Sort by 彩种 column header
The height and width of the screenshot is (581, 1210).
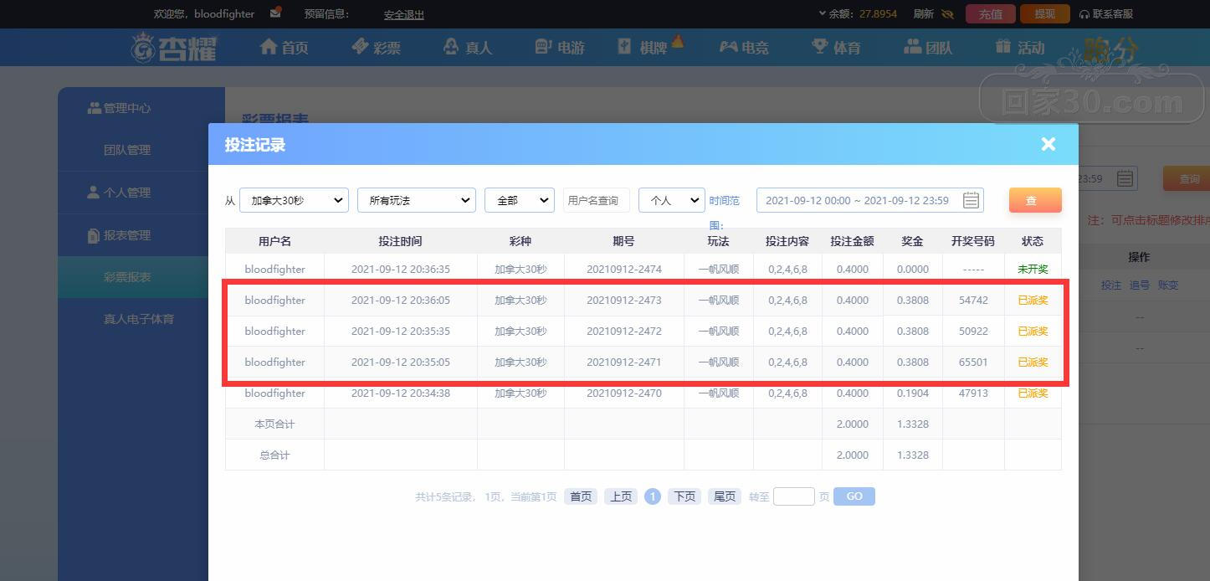pos(520,241)
